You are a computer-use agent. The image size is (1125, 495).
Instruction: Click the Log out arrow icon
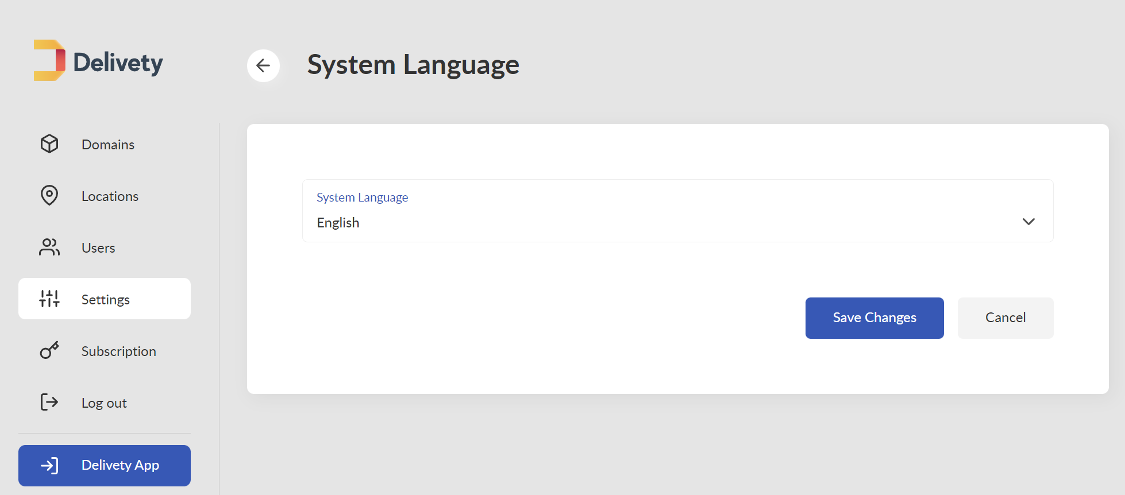click(49, 402)
